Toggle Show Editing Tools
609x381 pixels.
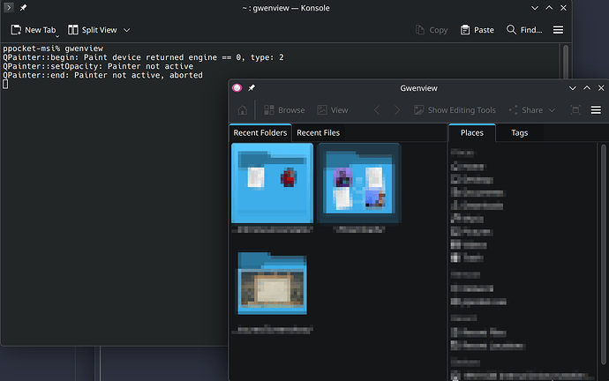[454, 110]
